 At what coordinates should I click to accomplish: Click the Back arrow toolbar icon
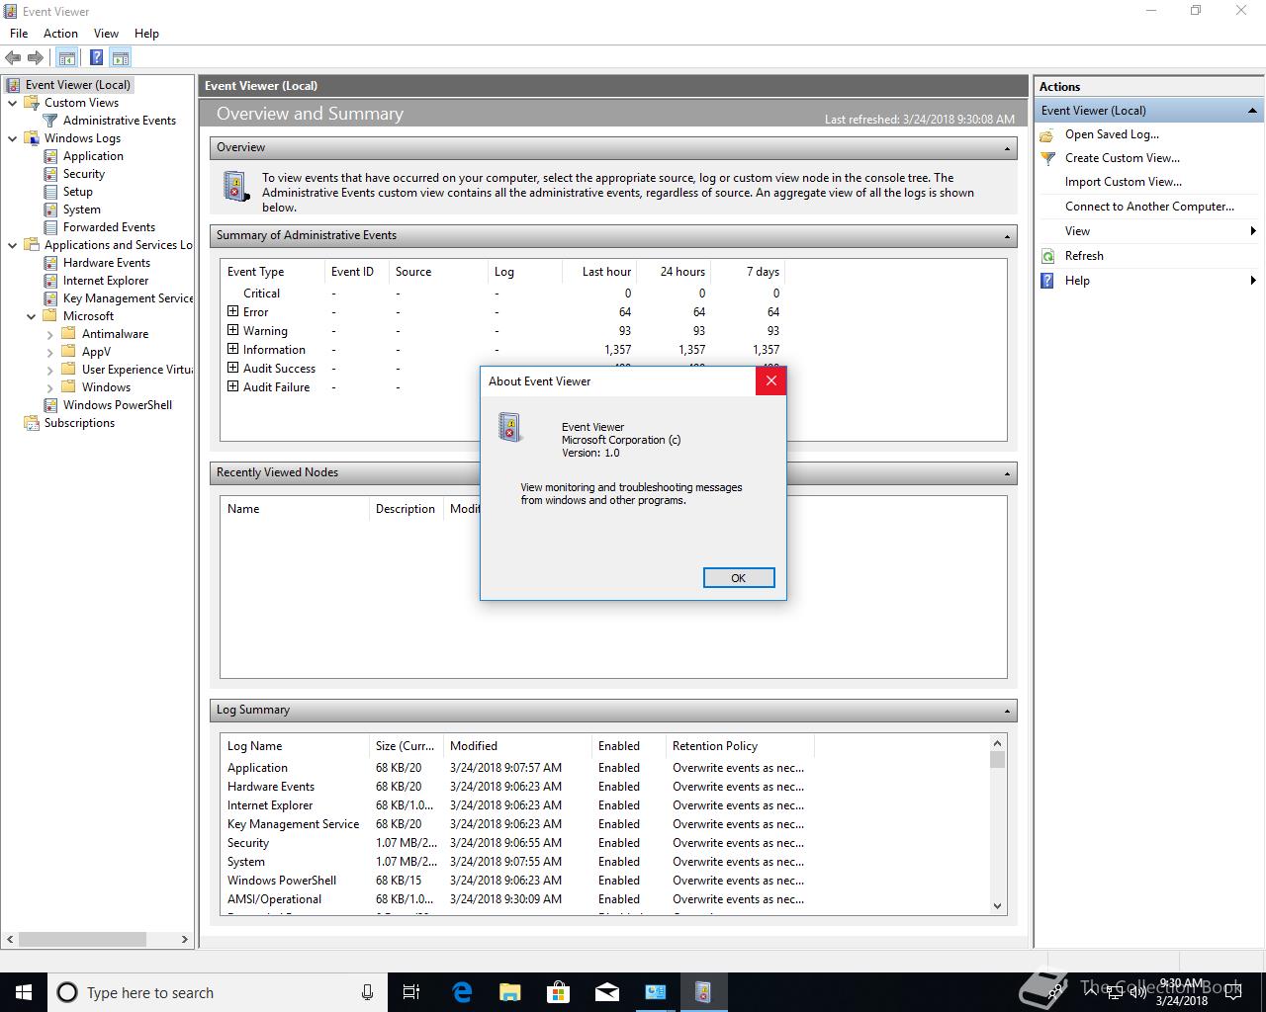[13, 58]
